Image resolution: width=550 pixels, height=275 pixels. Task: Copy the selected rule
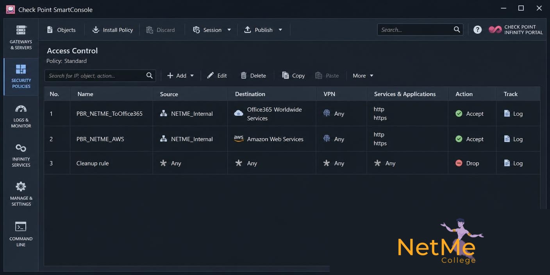coord(293,75)
